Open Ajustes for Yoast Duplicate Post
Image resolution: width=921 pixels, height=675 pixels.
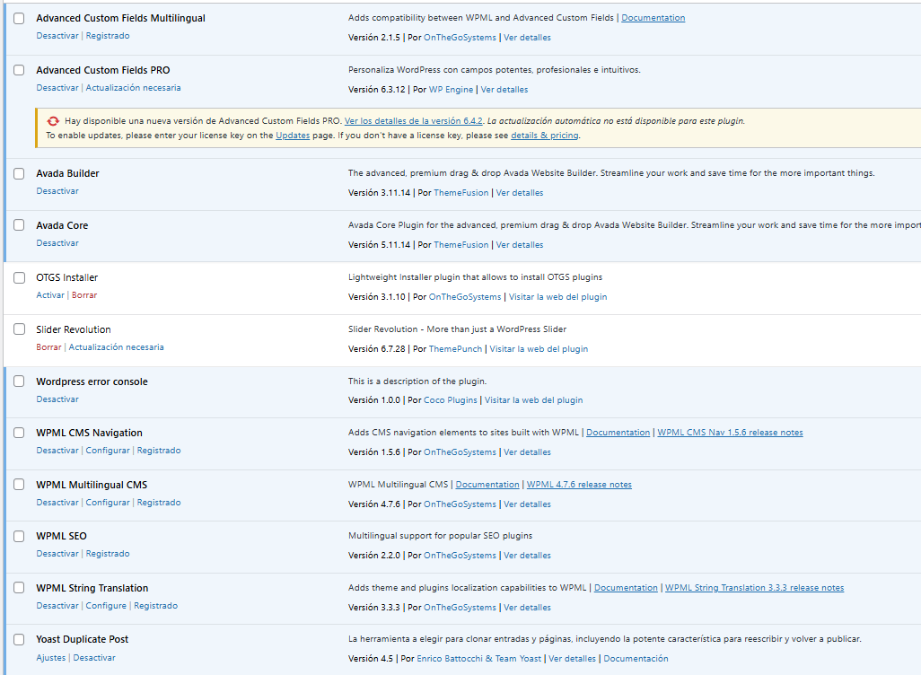[51, 658]
